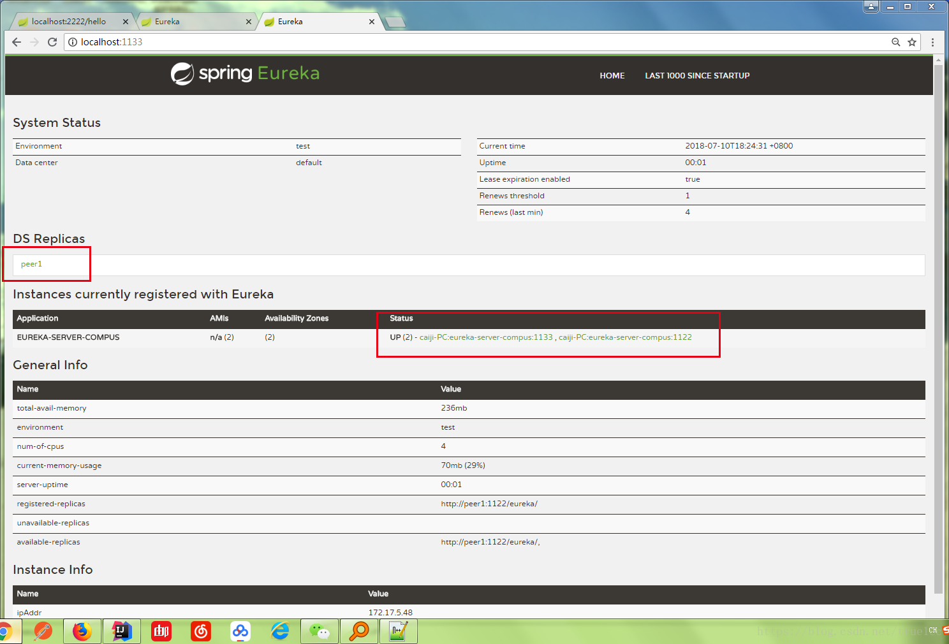Close the middle Eureka tab

click(x=249, y=22)
